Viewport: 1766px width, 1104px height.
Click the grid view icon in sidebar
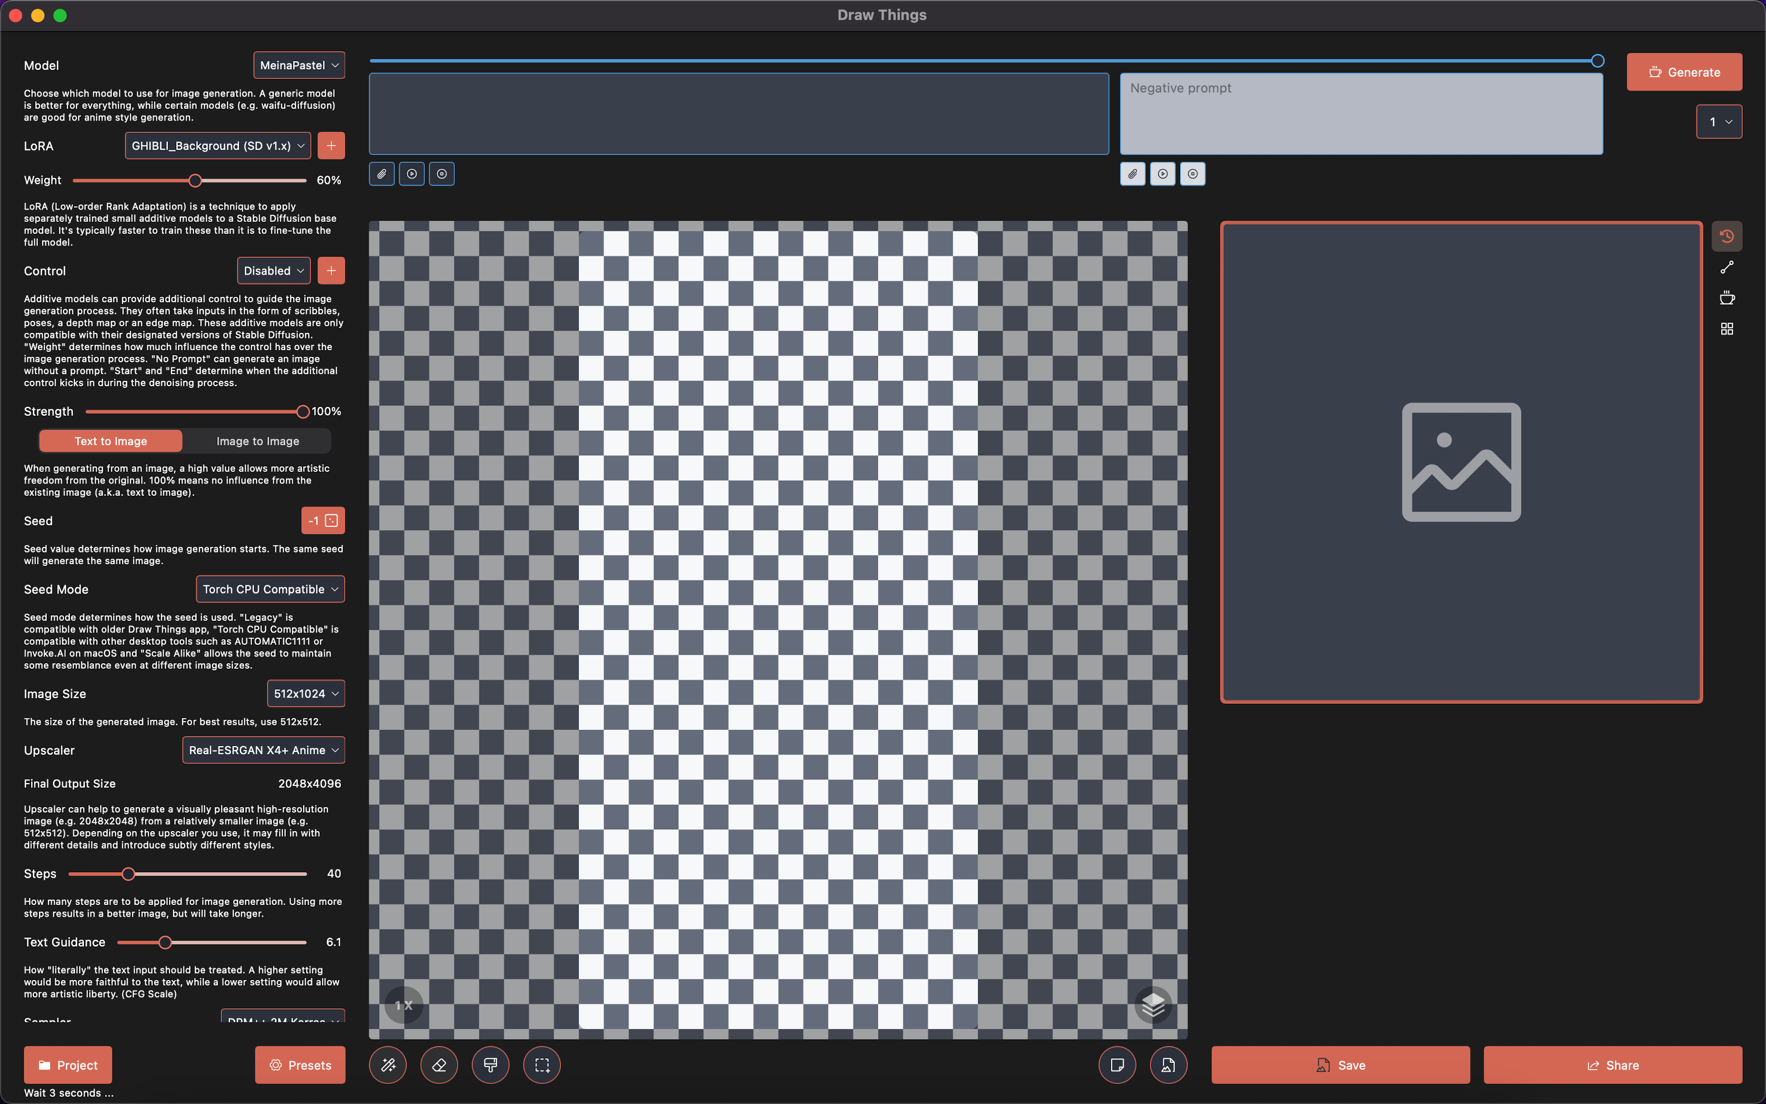pyautogui.click(x=1727, y=329)
